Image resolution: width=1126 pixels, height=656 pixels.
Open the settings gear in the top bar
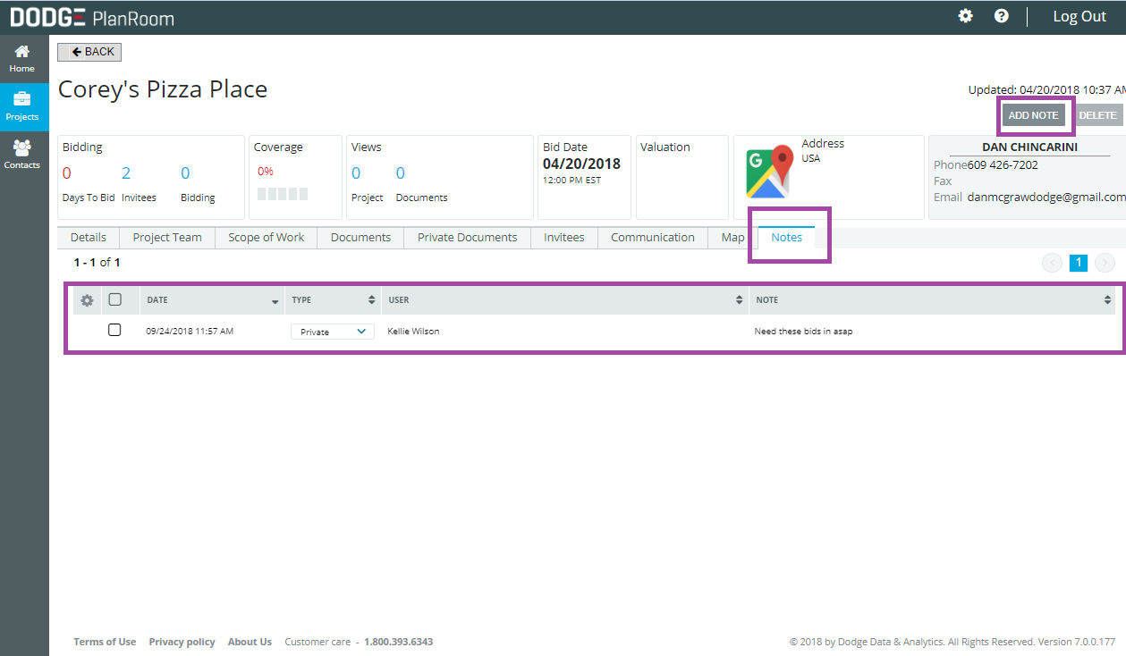(x=965, y=15)
